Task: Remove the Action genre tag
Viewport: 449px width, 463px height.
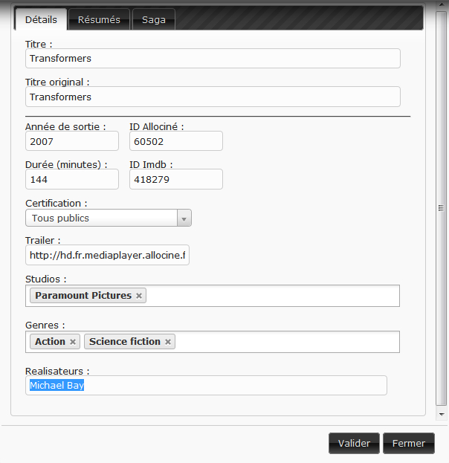Action: coord(73,342)
